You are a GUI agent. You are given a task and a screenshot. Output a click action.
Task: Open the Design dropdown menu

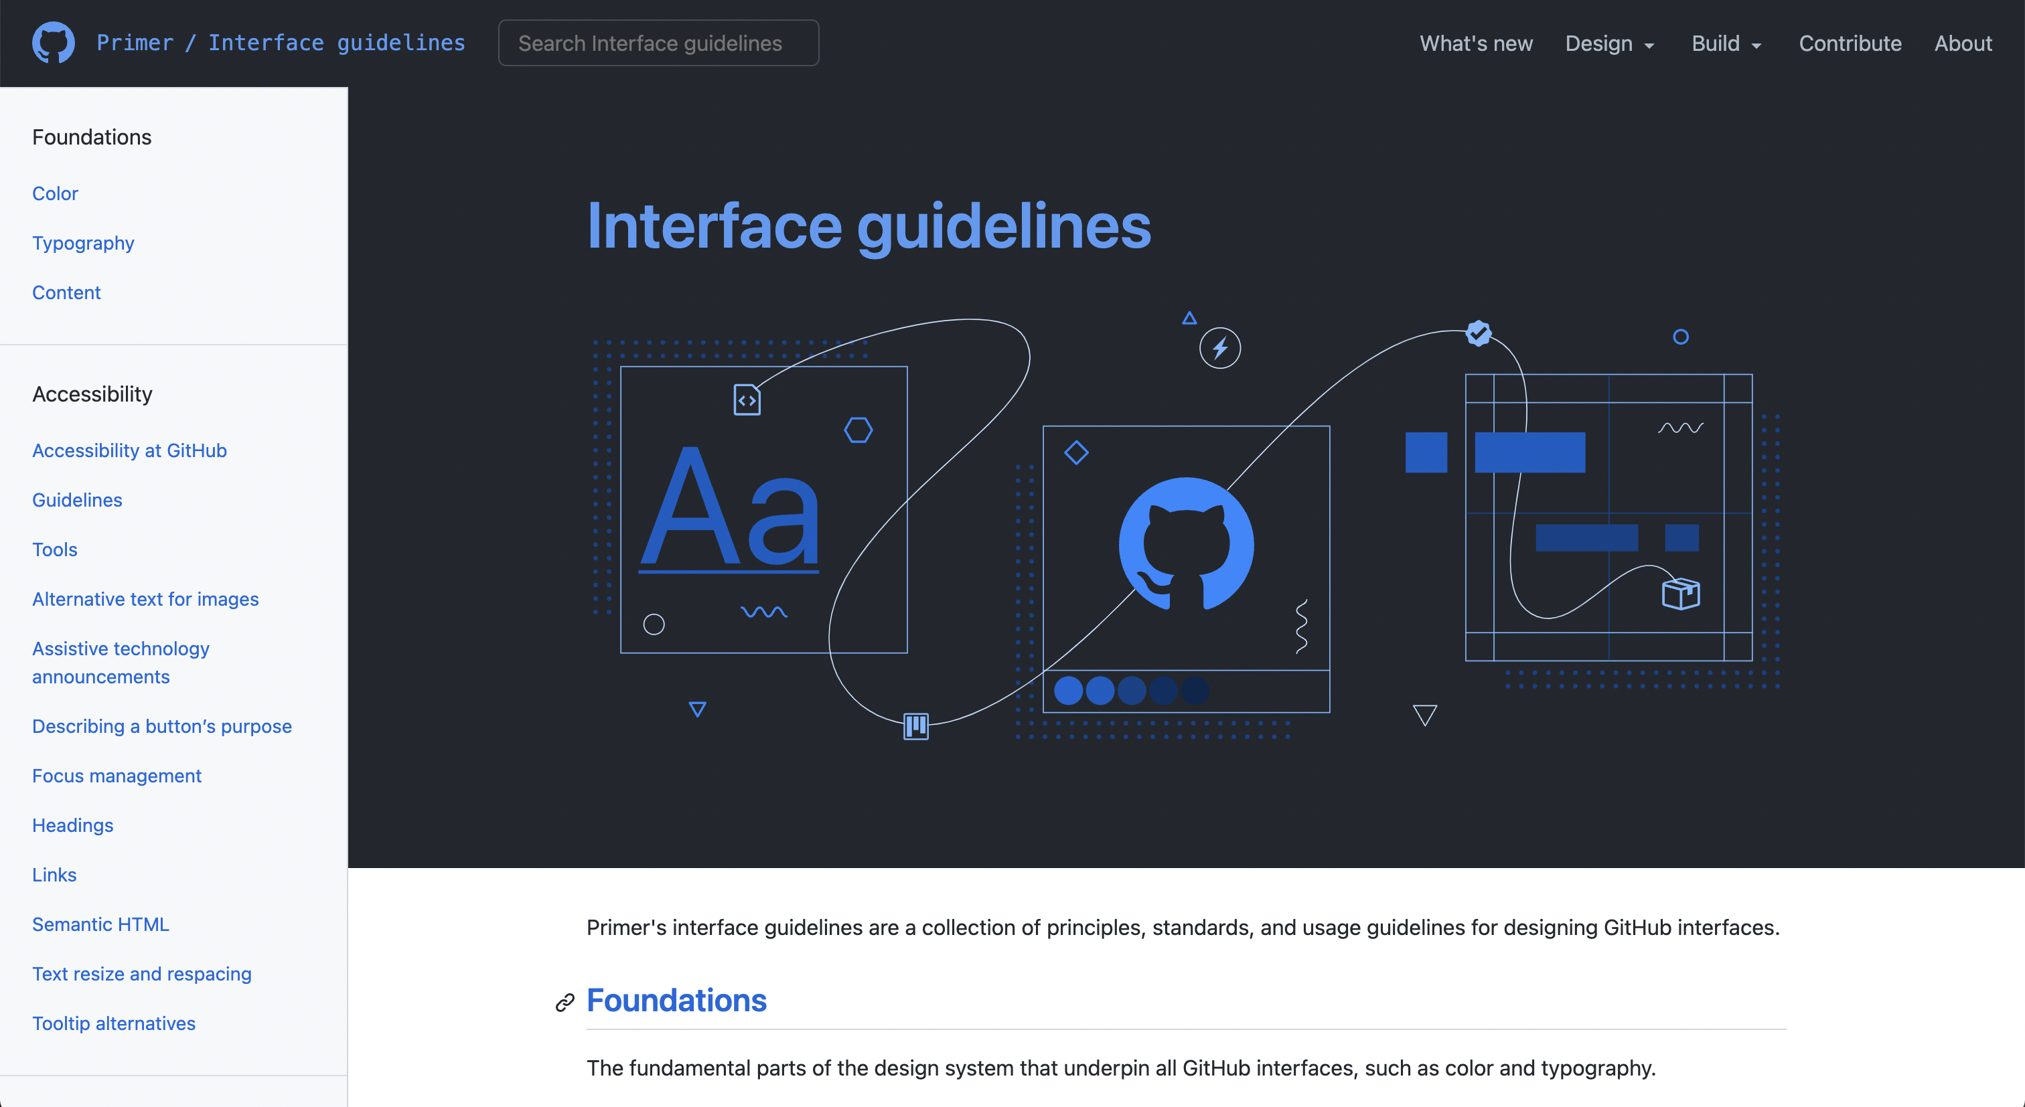pyautogui.click(x=1609, y=44)
